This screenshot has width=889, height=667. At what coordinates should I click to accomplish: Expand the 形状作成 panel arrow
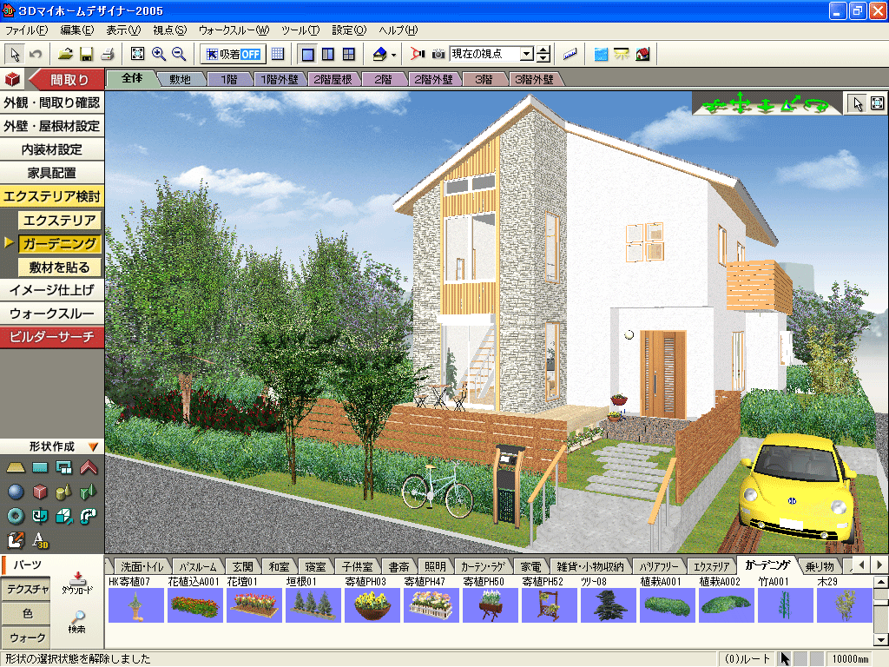click(x=93, y=446)
